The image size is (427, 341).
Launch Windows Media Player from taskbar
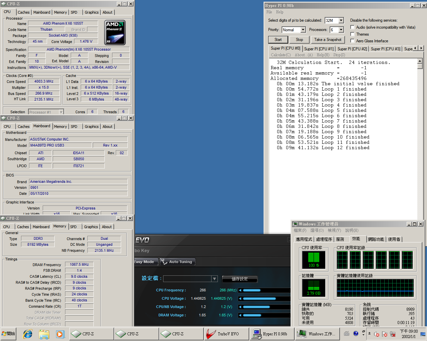(x=60, y=334)
